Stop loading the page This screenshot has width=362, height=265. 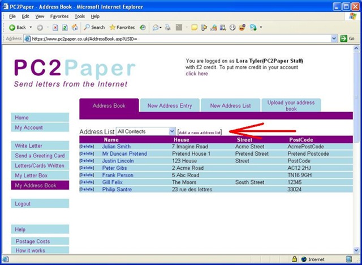pyautogui.click(x=55, y=28)
